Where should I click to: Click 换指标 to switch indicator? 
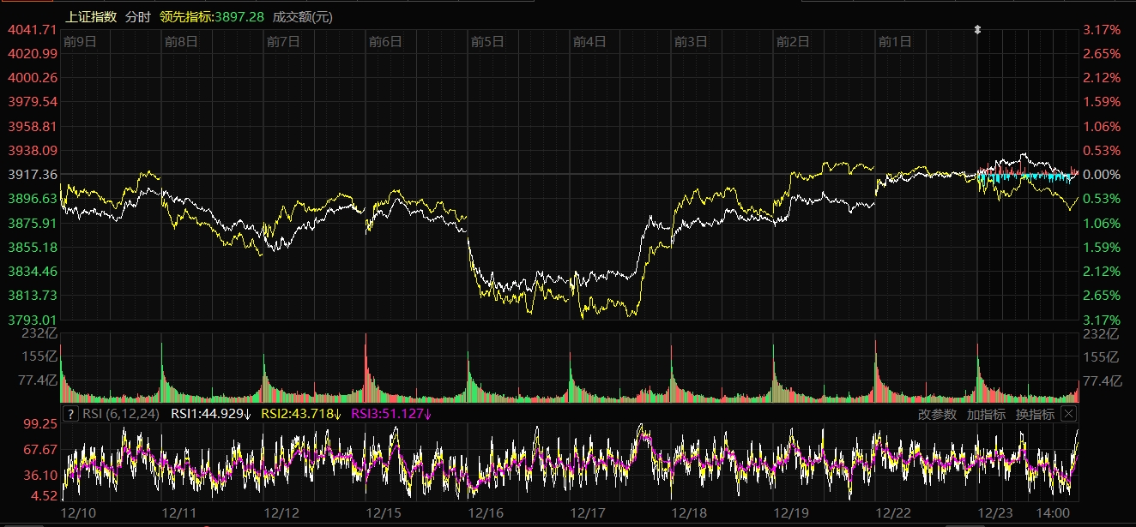pos(1035,415)
